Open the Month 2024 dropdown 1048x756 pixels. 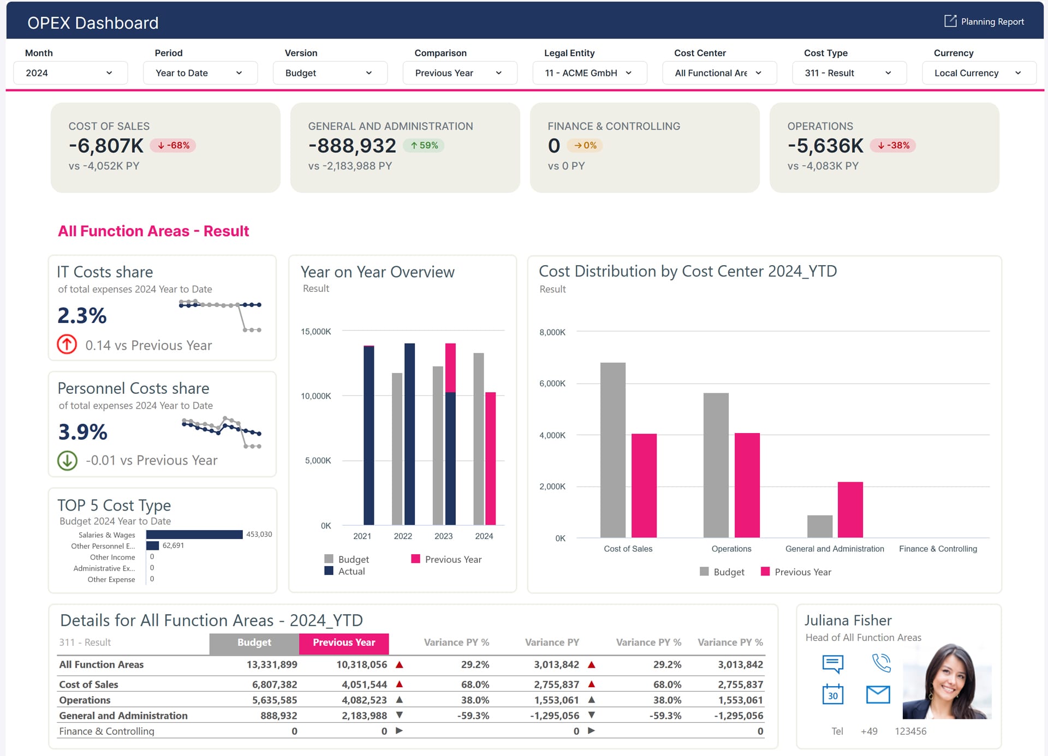pos(69,73)
